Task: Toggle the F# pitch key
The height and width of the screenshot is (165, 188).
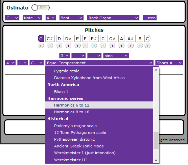Action: pos(94,39)
